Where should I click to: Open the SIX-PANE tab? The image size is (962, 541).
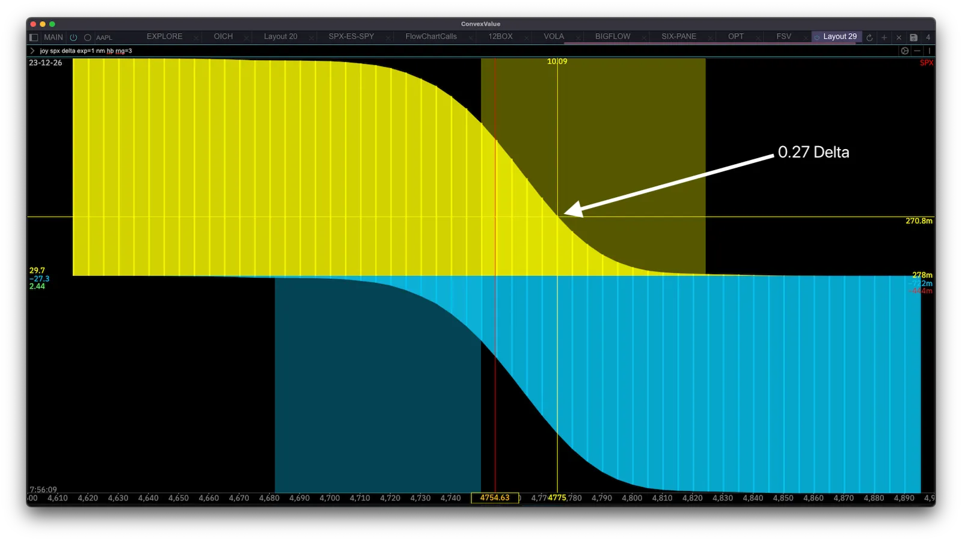679,37
